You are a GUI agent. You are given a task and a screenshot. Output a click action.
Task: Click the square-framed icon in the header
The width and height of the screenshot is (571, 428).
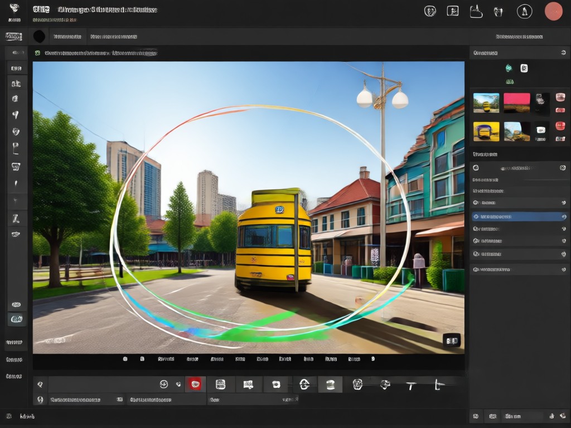coord(453,11)
